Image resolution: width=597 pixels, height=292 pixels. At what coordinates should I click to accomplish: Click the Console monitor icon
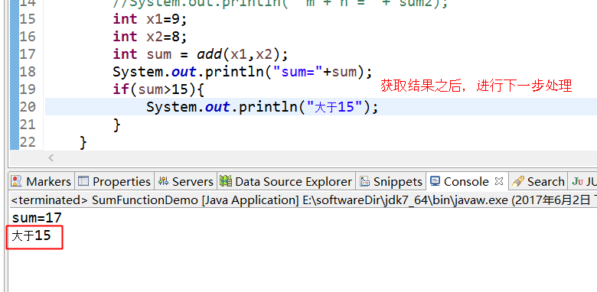pyautogui.click(x=436, y=180)
